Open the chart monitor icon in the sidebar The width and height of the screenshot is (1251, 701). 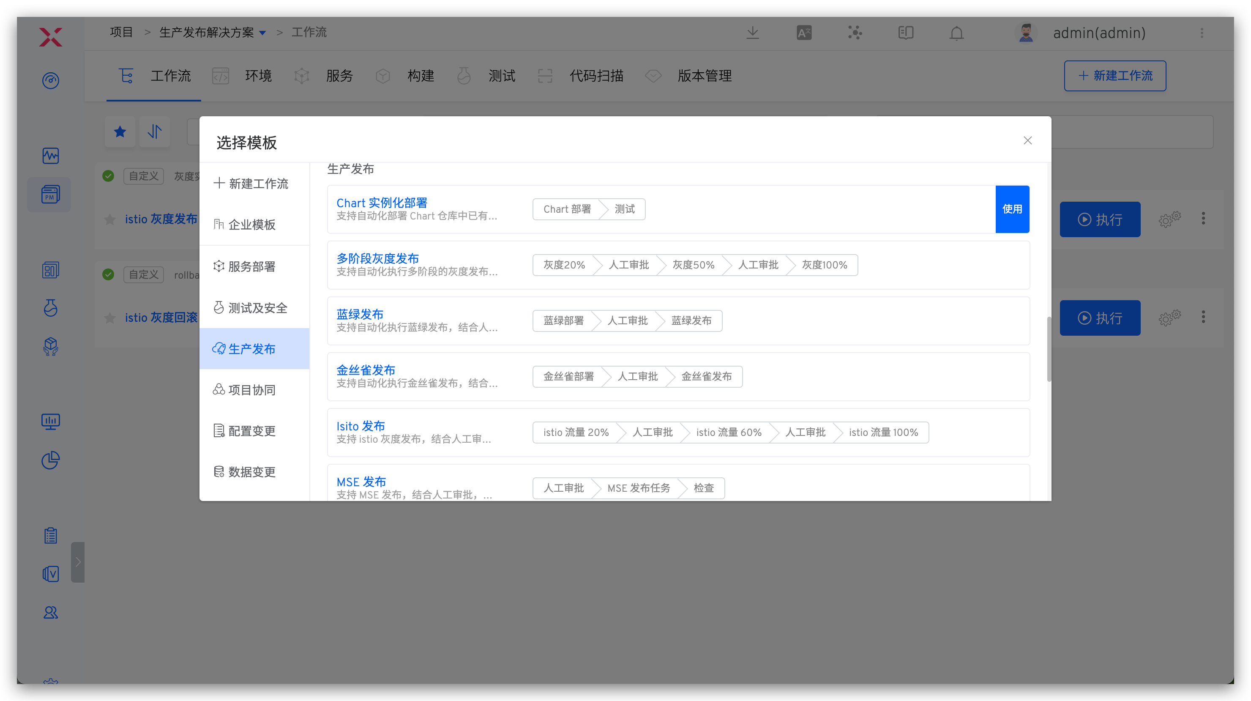51,421
